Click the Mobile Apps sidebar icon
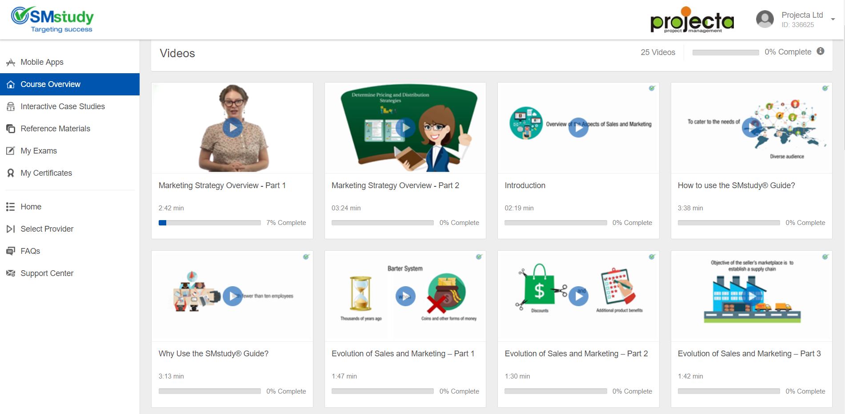Screen dimensions: 845x414 pyautogui.click(x=11, y=63)
